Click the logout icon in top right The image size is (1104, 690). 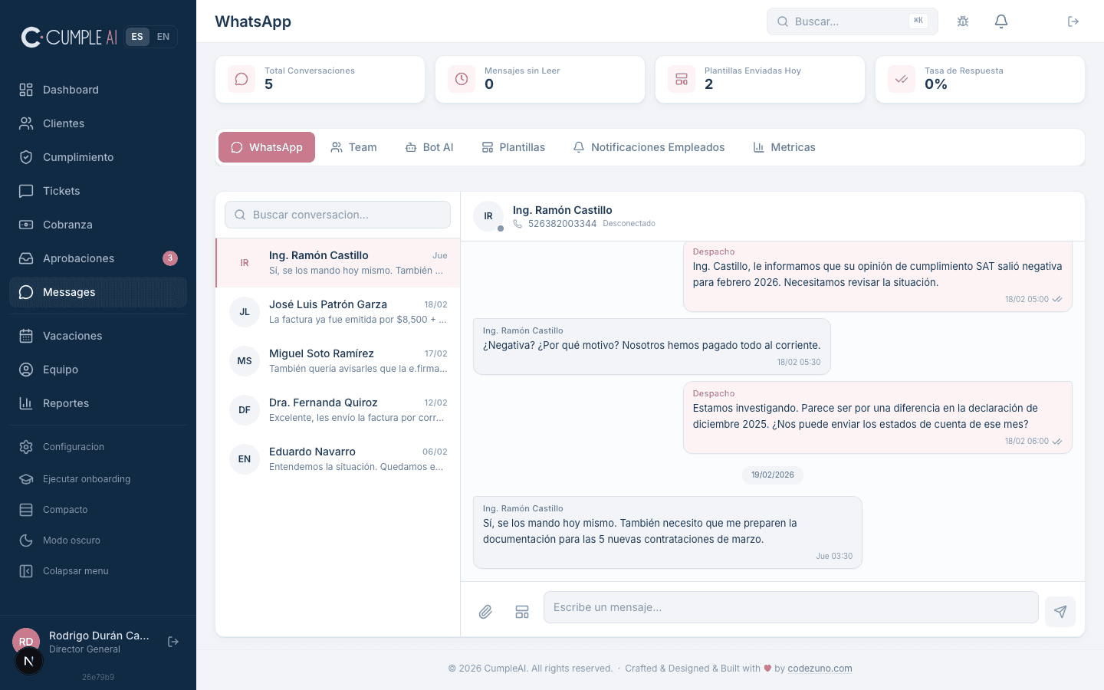click(x=1073, y=21)
